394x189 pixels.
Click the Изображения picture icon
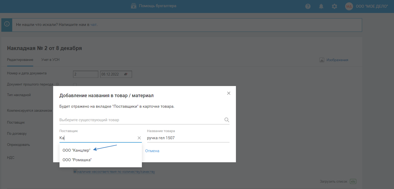[322, 60]
